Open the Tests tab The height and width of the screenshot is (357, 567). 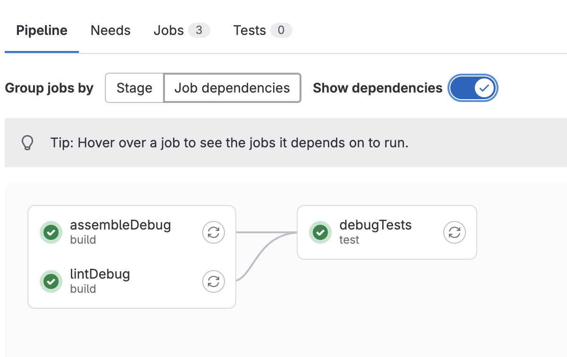pyautogui.click(x=263, y=31)
